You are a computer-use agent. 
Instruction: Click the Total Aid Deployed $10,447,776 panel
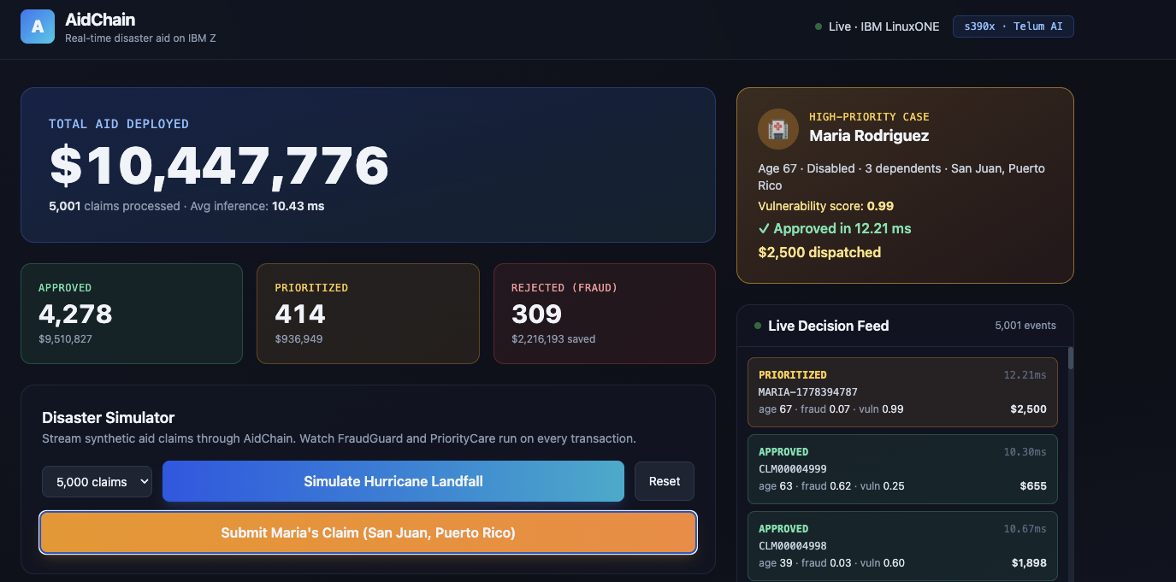(369, 165)
